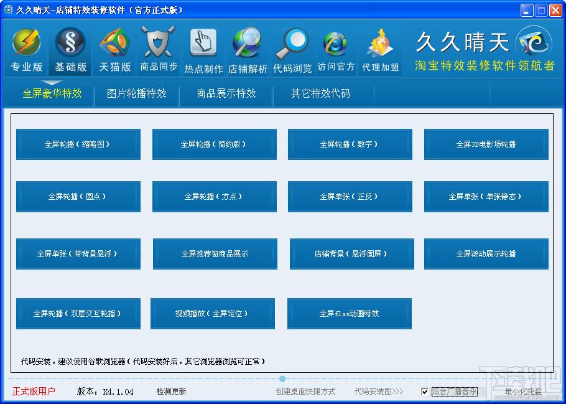The image size is (566, 404).
Task: Click 店铺背景（悬浮固屏）button
Action: 352,254
